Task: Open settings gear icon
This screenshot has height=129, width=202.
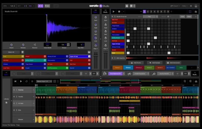Action: tap(191, 6)
